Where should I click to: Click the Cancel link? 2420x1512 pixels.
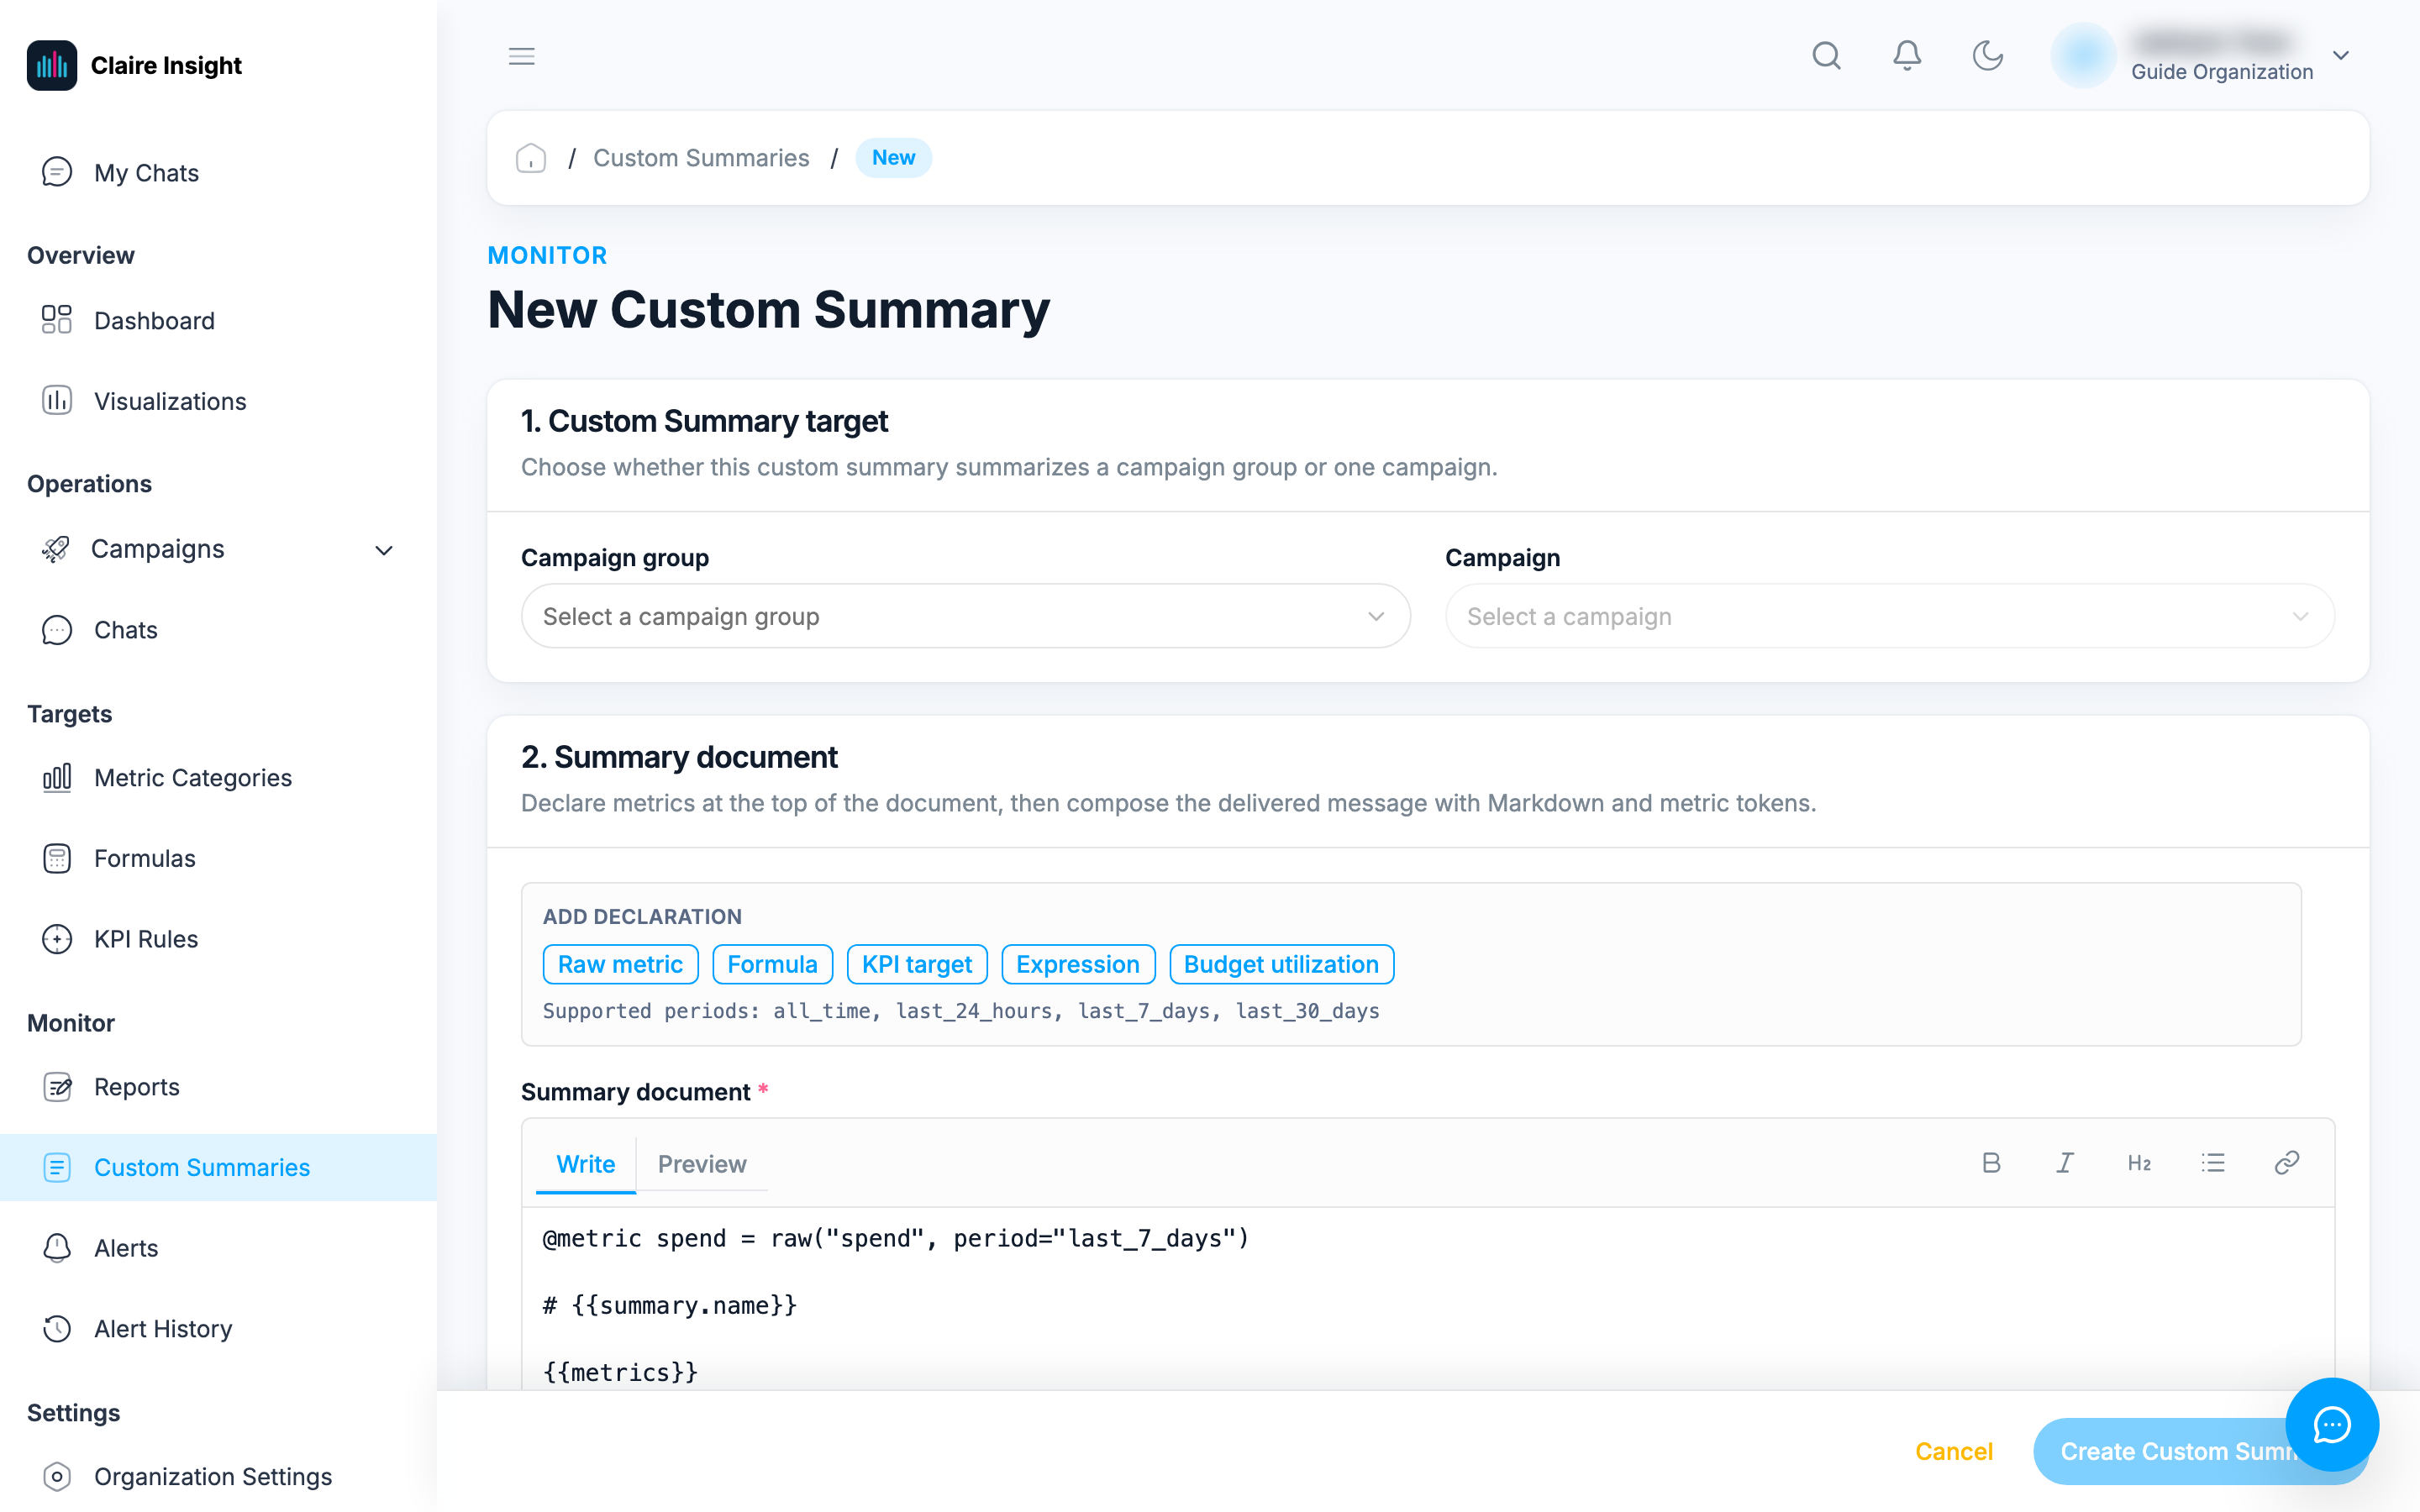click(1954, 1451)
